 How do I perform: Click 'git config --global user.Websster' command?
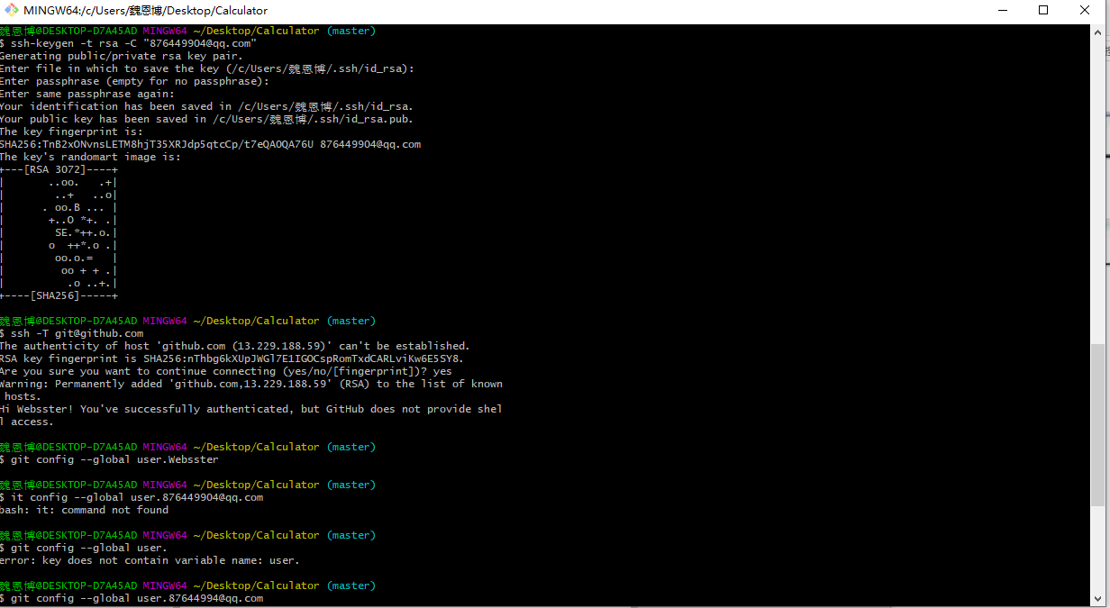click(109, 459)
